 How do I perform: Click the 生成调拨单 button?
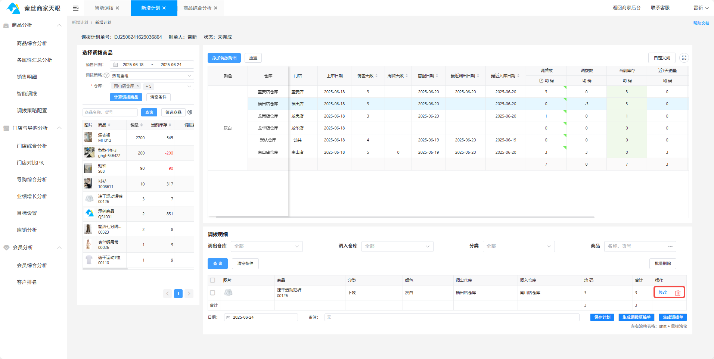point(673,317)
